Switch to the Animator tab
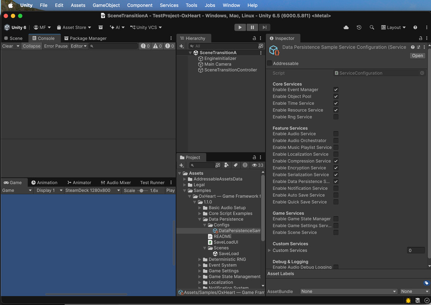Viewport: 431px width, 305px height. [x=79, y=183]
